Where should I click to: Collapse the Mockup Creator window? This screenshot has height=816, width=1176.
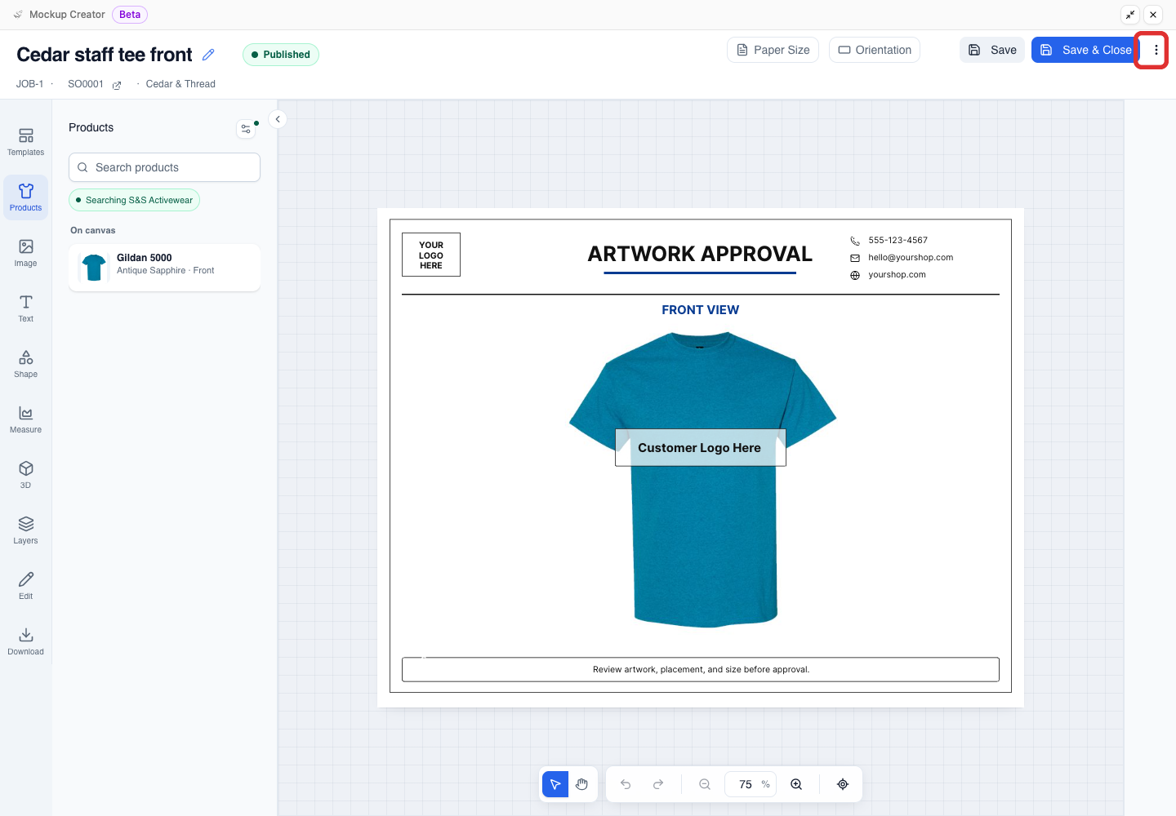point(1130,15)
